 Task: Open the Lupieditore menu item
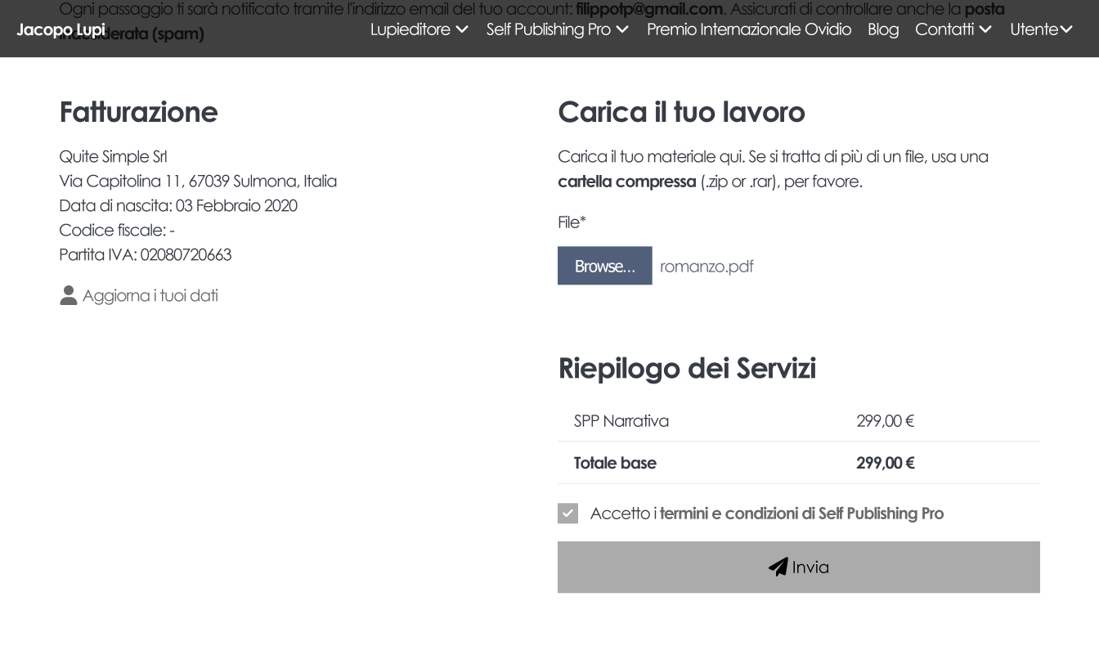pos(410,29)
